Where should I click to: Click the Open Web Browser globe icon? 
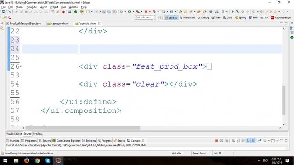click(x=211, y=11)
